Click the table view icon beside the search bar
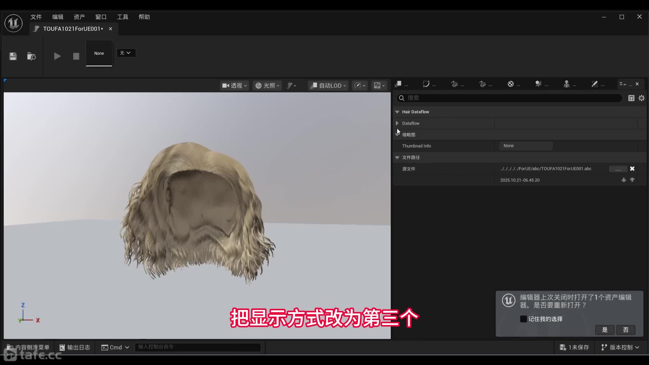 (631, 98)
